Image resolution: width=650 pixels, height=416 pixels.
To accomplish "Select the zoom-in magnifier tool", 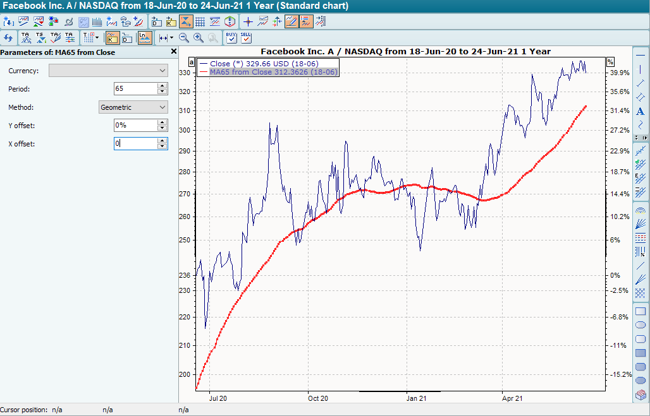I will pyautogui.click(x=199, y=37).
